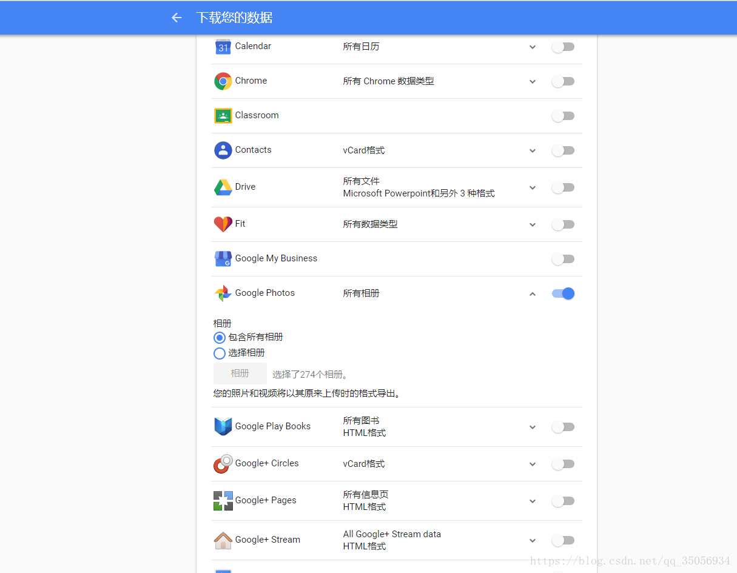Click the 相册 selection button

(240, 374)
